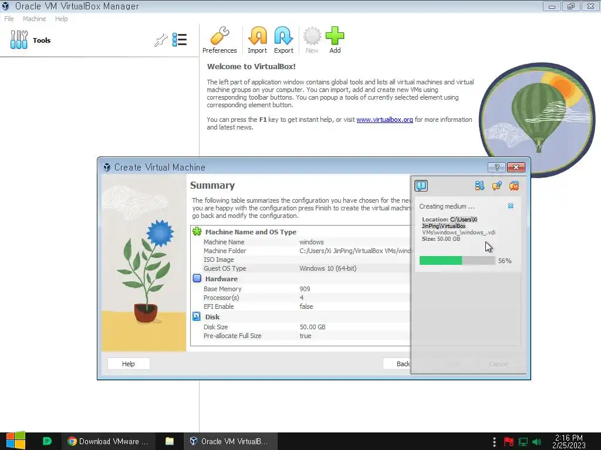Toggle the notification center speech-bubble icon

tap(421, 186)
